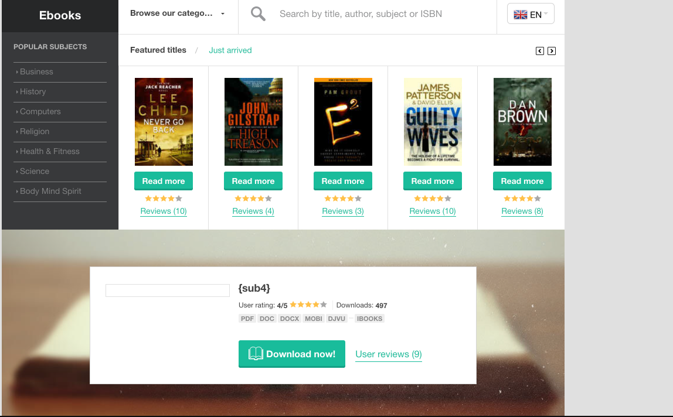Open Reviews (4) for High Treason
673x417 pixels.
tap(253, 211)
